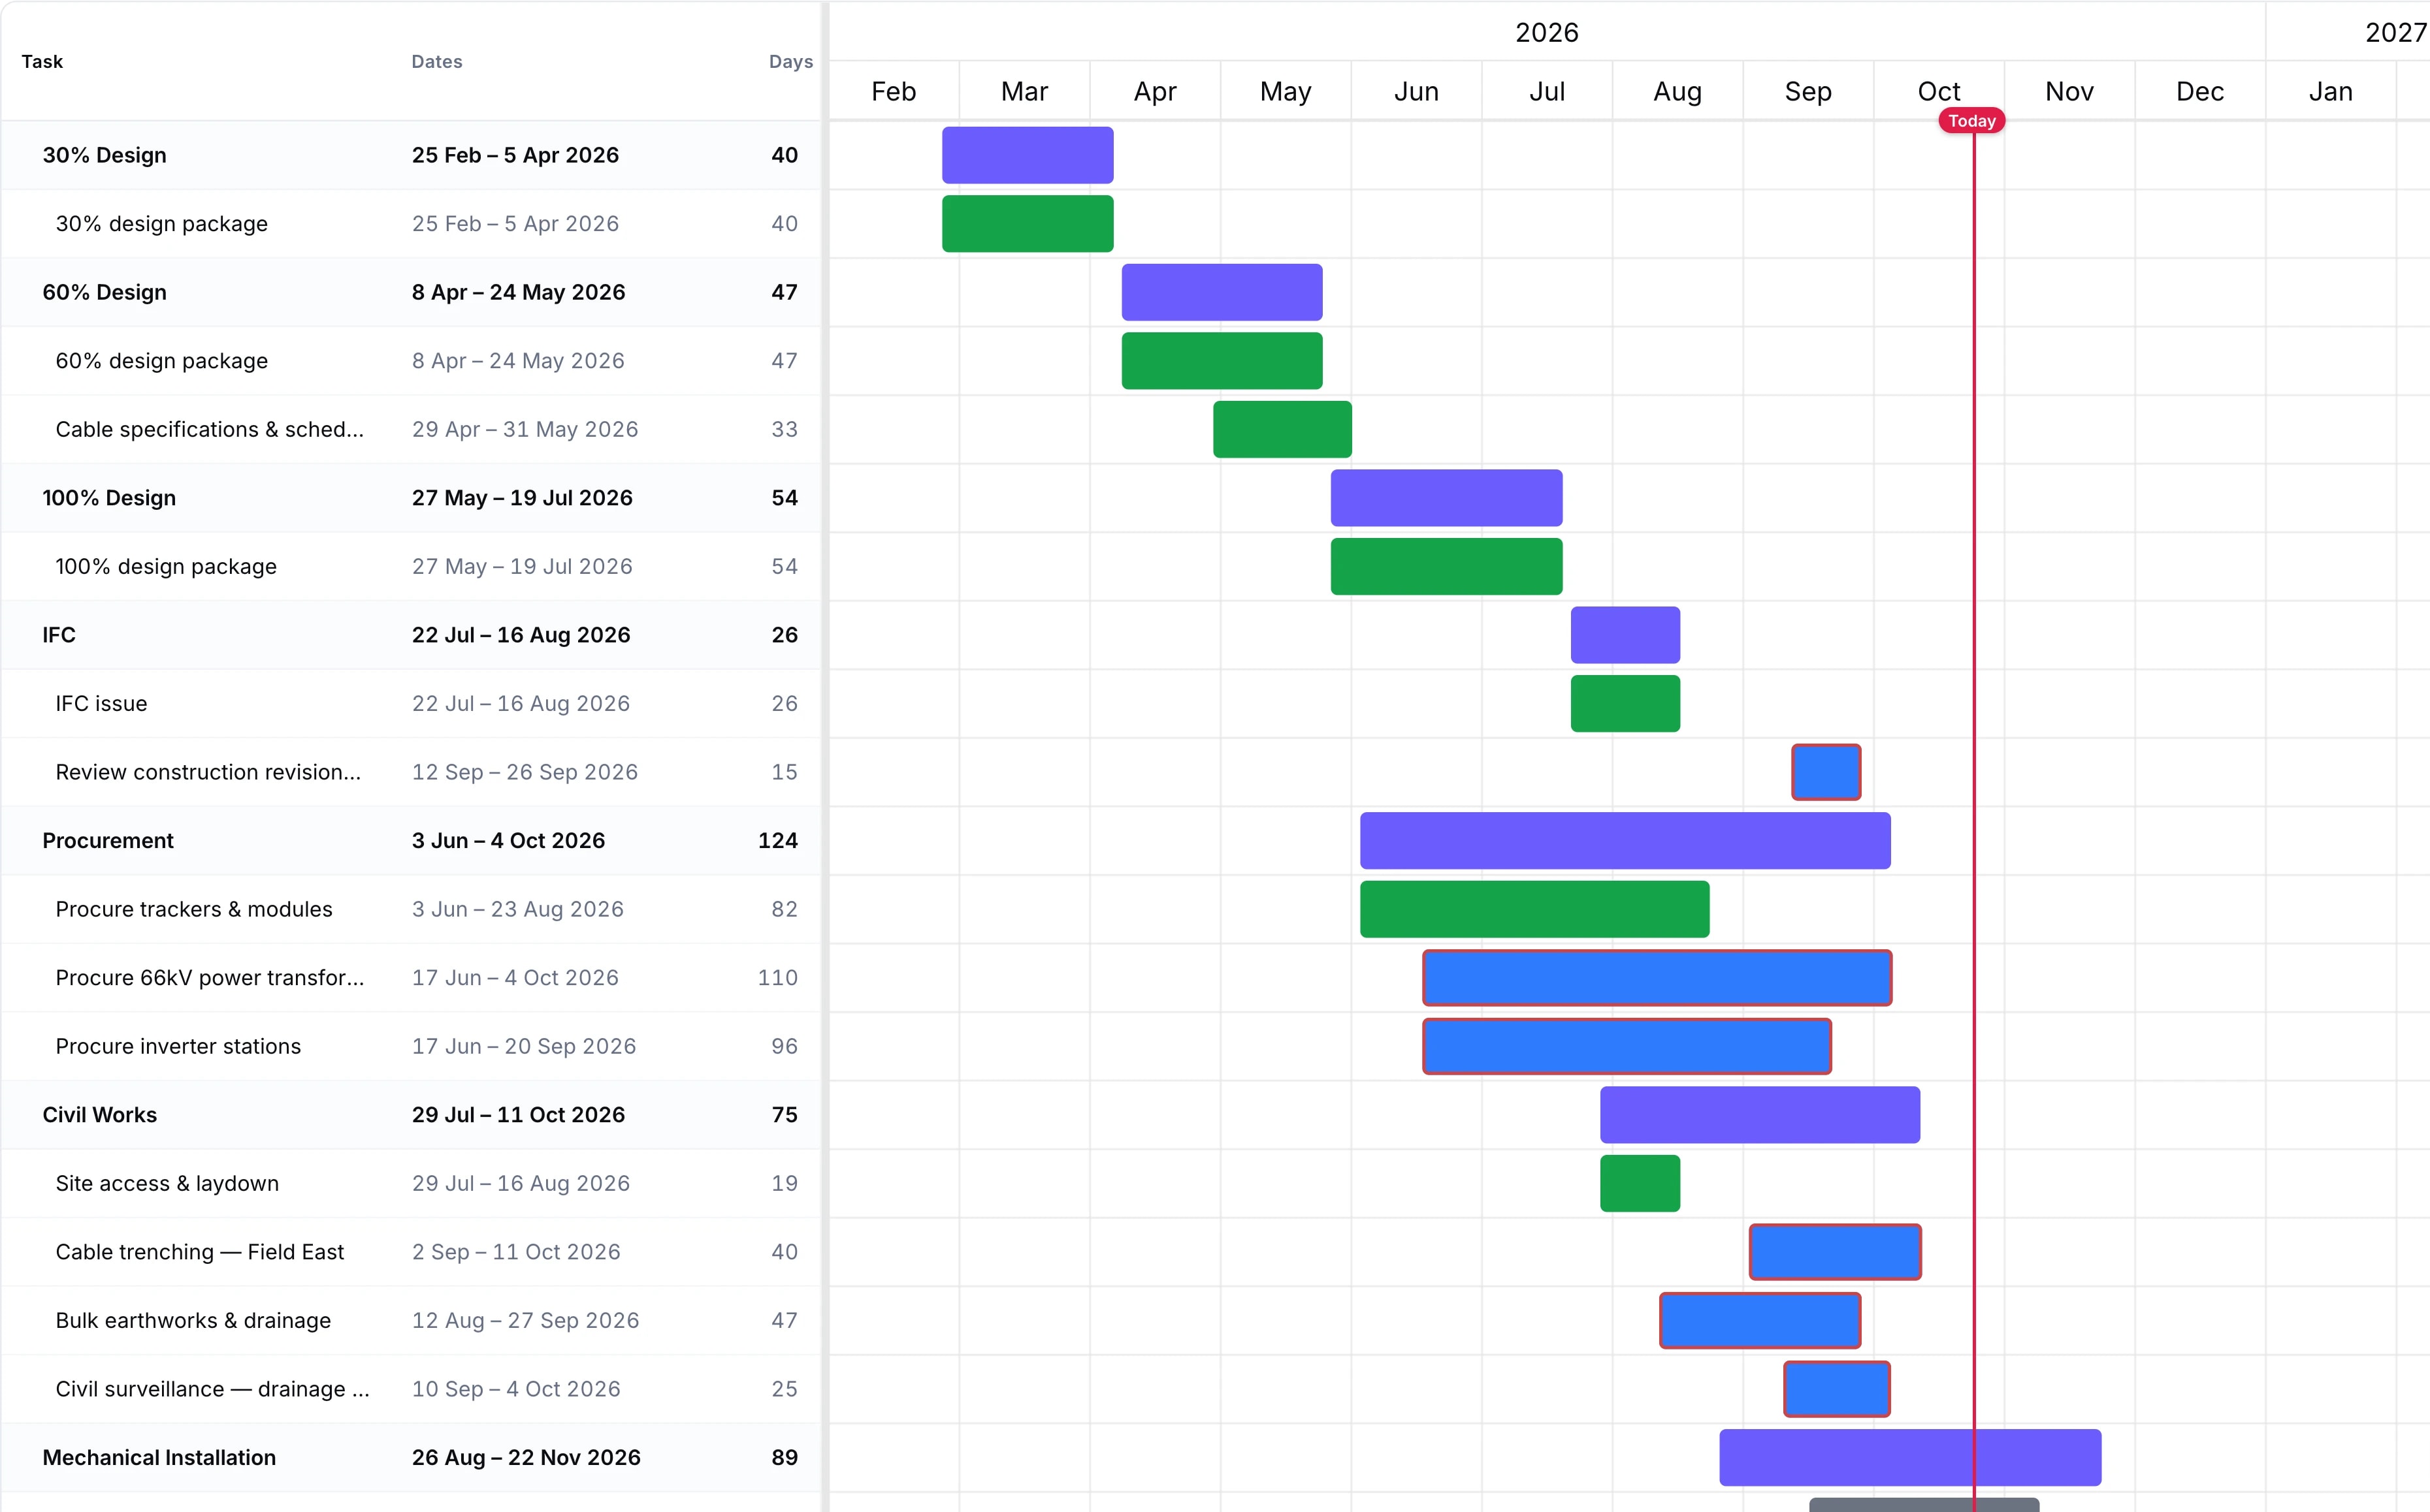Click the purple Civil Works summary bar

(x=1760, y=1115)
